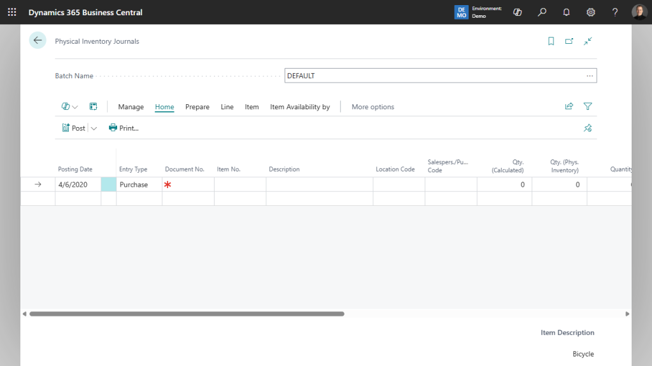
Task: Open the page in a new window
Action: pos(569,41)
